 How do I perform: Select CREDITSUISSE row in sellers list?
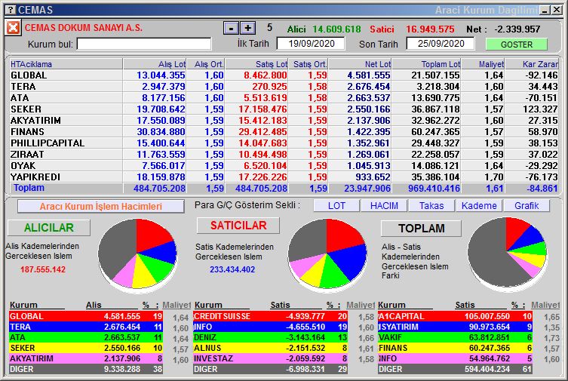271,316
